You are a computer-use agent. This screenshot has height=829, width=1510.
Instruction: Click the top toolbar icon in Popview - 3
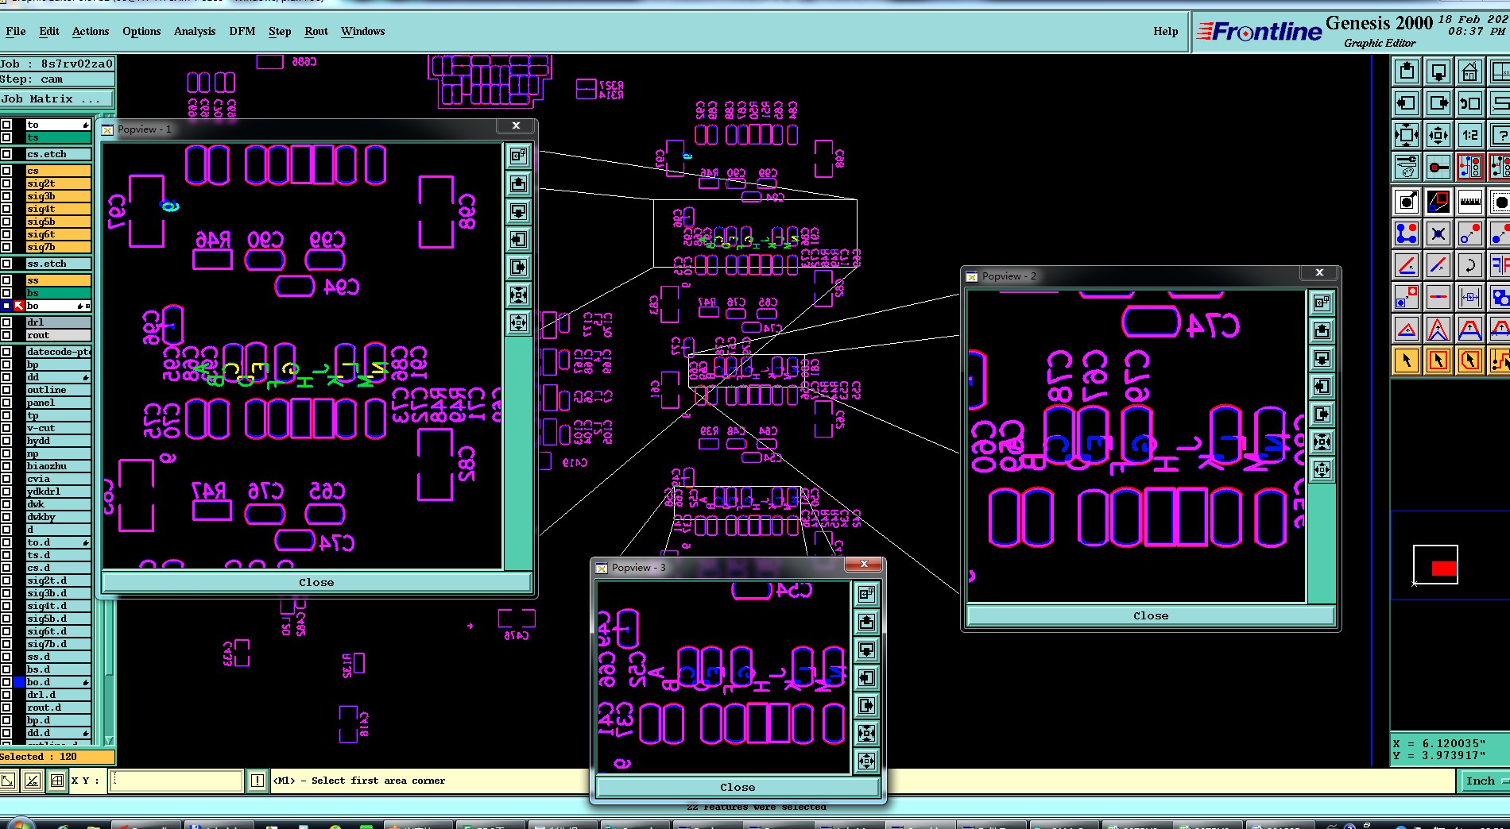pyautogui.click(x=866, y=594)
